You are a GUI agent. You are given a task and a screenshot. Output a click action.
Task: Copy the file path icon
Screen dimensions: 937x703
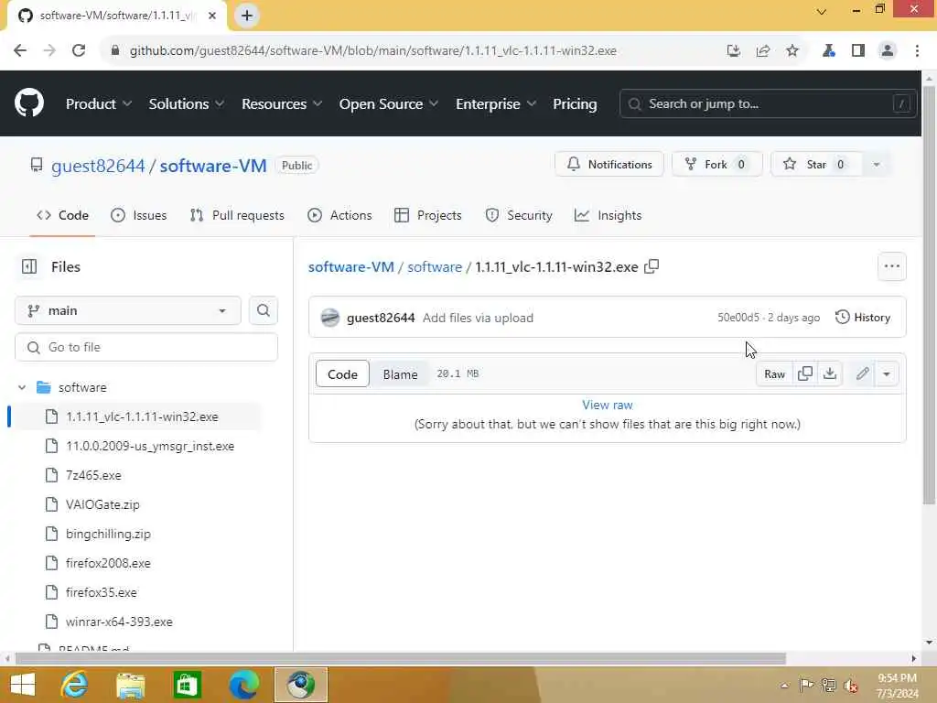652,266
